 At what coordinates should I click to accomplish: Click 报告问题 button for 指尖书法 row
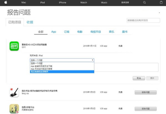146,92
